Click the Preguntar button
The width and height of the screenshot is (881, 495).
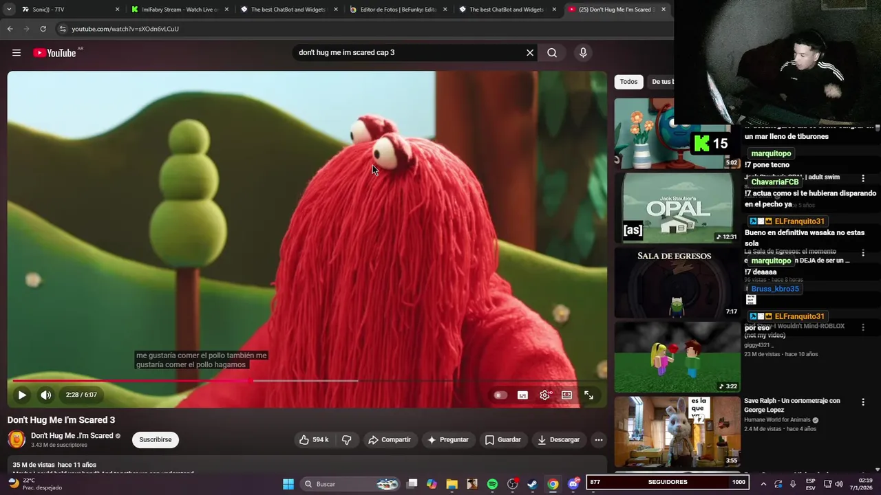coord(448,440)
